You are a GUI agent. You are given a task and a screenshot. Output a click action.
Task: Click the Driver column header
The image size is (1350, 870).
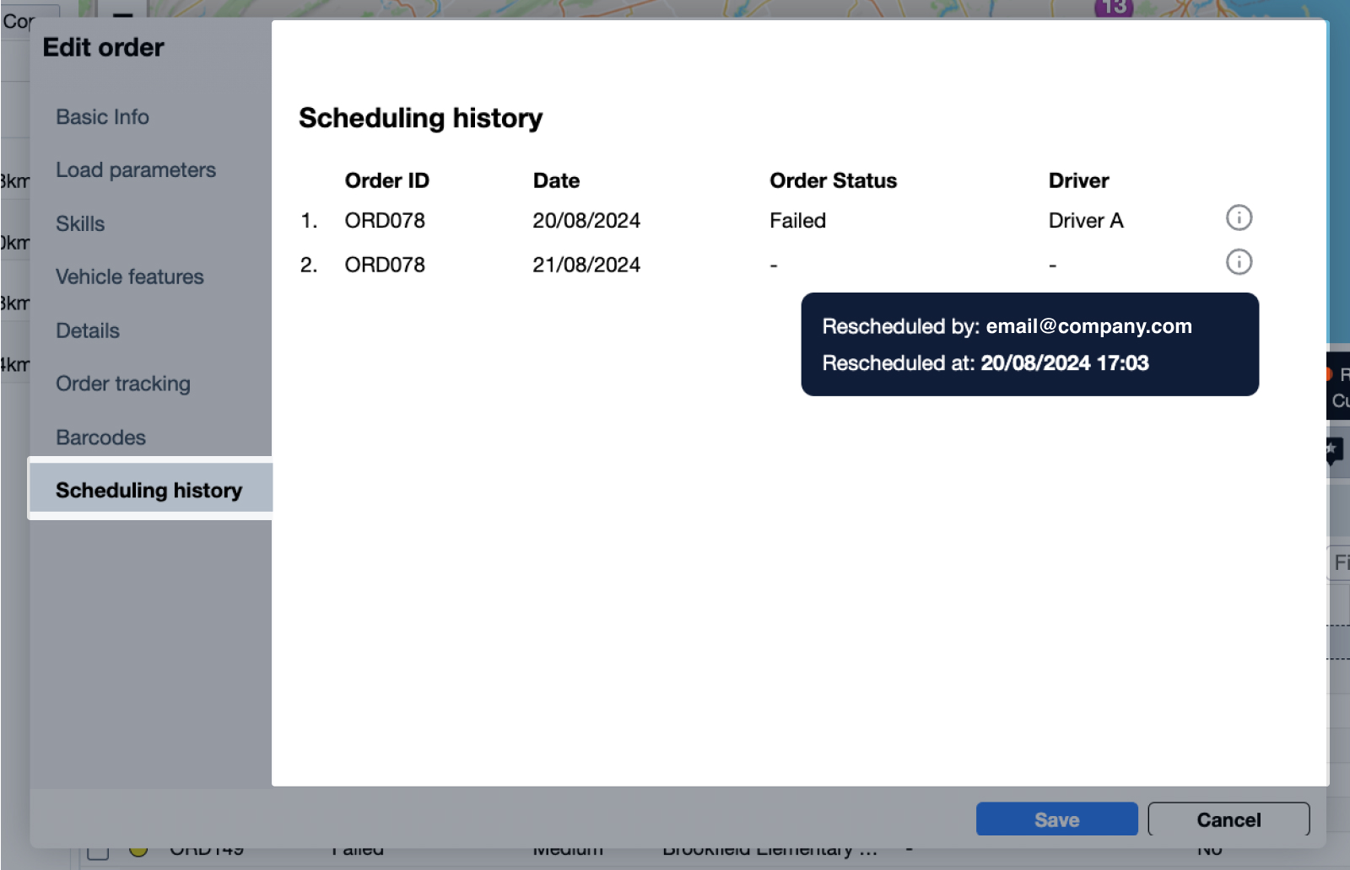[x=1078, y=181]
